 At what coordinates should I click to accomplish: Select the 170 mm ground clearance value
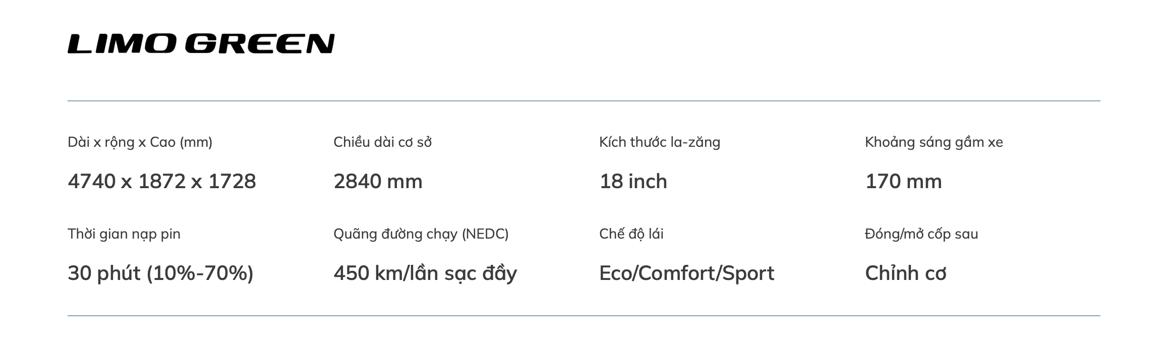point(903,182)
